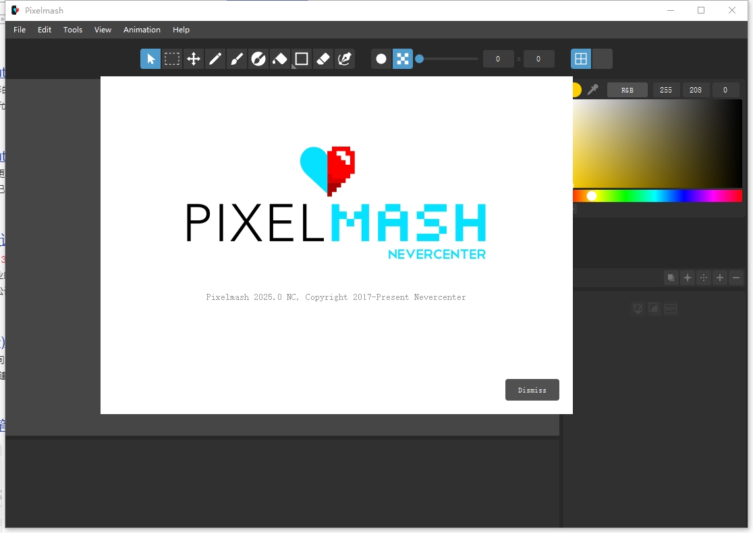
Task: Click the brush size slider handle
Action: 419,59
